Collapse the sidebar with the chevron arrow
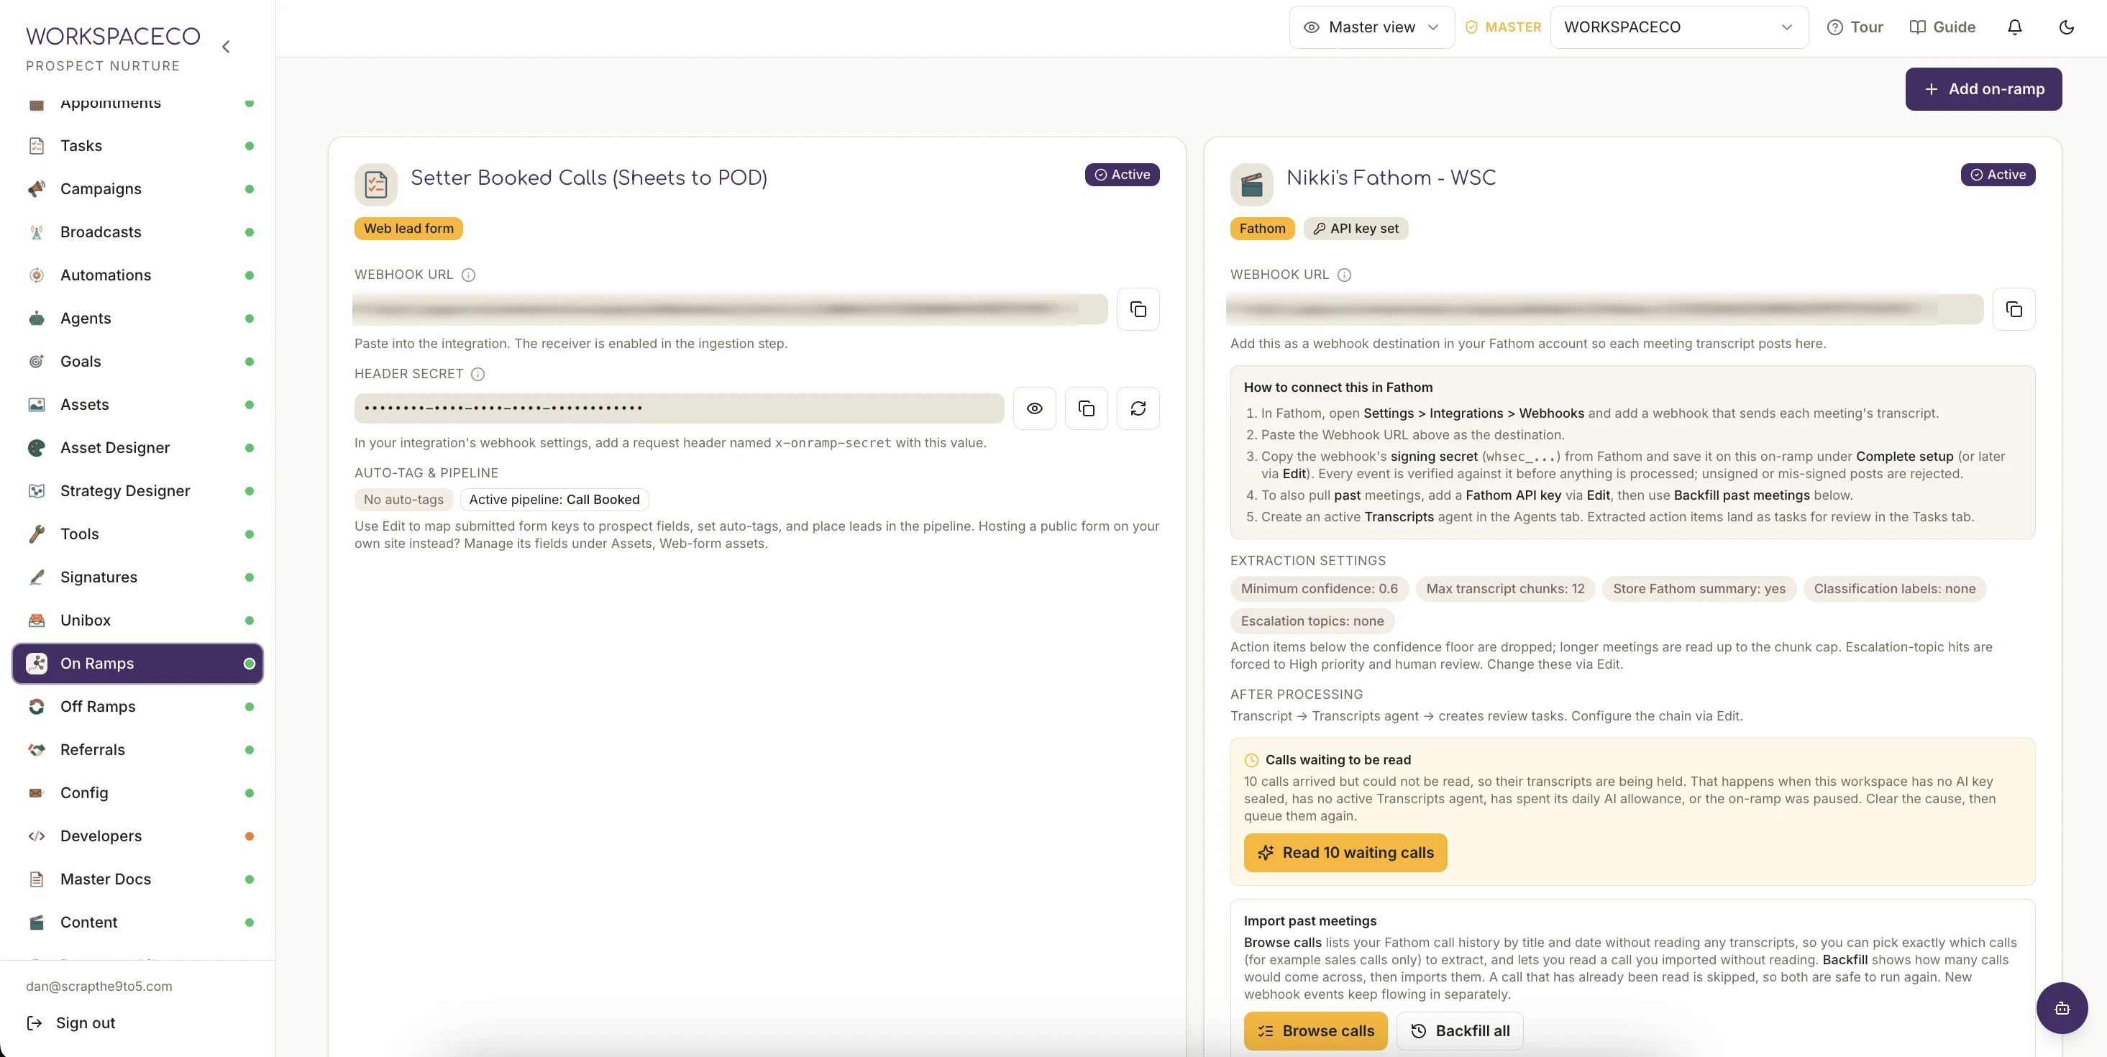 (x=226, y=47)
